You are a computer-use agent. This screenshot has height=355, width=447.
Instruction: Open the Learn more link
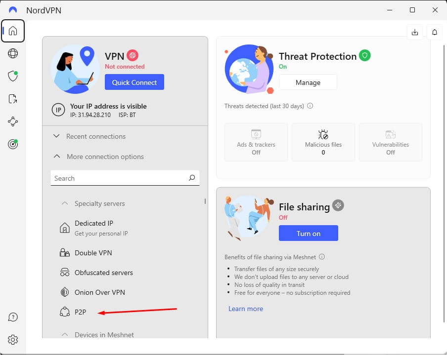[246, 309]
